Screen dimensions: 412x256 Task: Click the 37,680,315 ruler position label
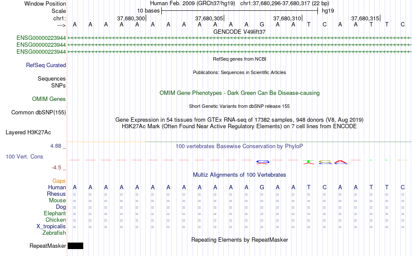click(365, 18)
